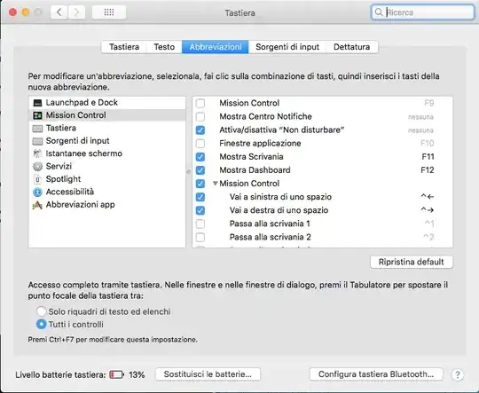Click Sostituisci le batterie button

pos(208,374)
